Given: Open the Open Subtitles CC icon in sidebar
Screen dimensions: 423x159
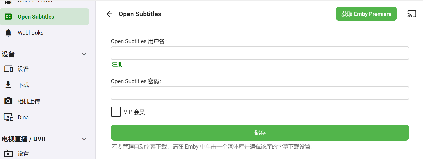Looking at the screenshot, I should tap(8, 16).
